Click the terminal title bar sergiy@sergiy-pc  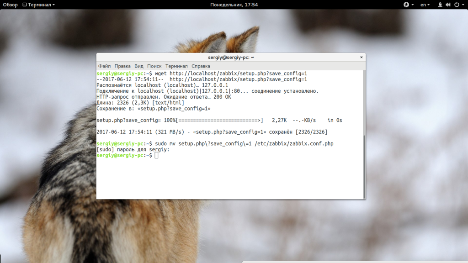(x=231, y=58)
